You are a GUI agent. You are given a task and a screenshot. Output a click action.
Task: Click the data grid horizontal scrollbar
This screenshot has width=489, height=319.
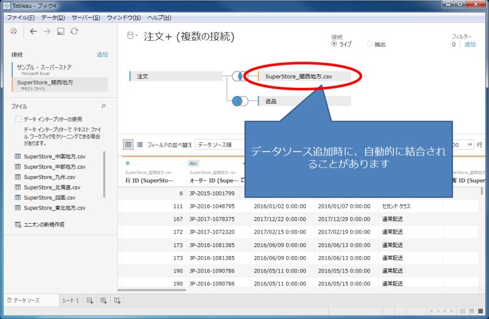tap(152, 290)
